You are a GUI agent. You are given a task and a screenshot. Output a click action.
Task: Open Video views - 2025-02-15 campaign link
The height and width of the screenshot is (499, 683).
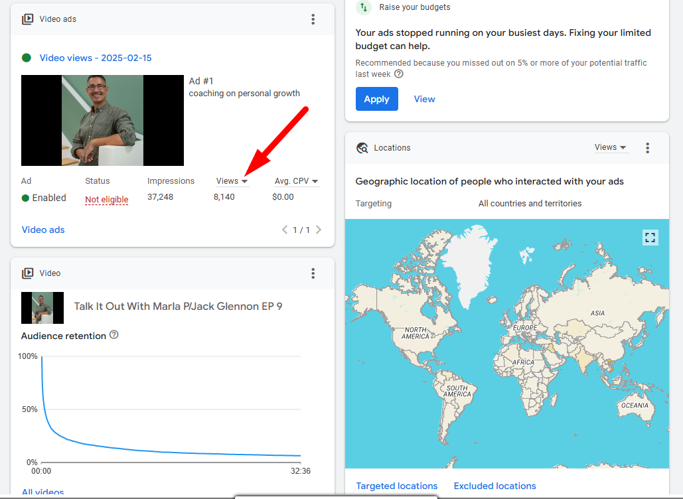pos(96,58)
